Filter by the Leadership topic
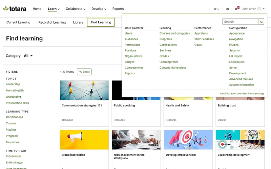Screen dimensions: 271x169 click(13, 84)
